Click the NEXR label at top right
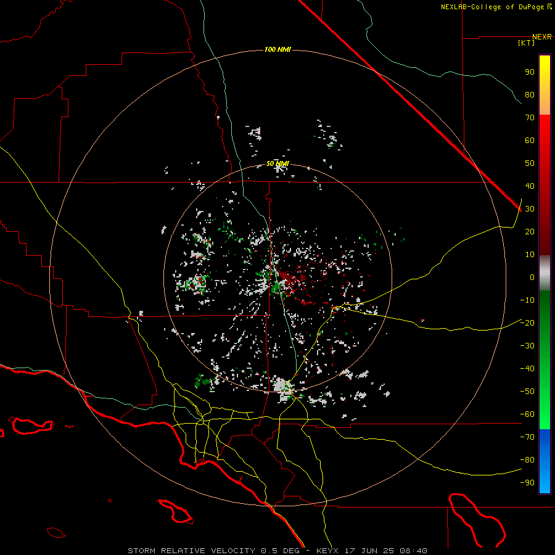The height and width of the screenshot is (555, 555). 542,37
